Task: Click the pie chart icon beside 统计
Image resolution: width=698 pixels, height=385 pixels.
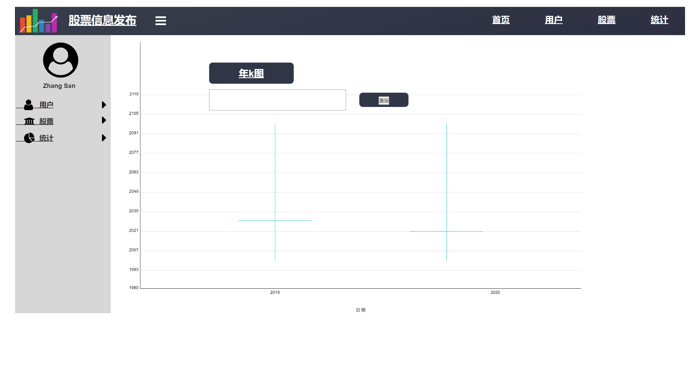Action: click(29, 138)
